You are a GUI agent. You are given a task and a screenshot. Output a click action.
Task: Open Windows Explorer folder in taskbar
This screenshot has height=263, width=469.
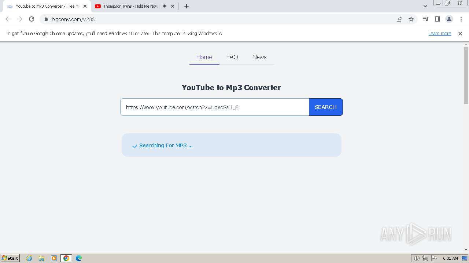pyautogui.click(x=41, y=258)
